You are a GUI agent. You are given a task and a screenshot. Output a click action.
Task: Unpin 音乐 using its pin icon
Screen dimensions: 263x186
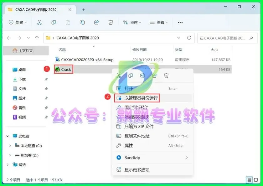46,108
